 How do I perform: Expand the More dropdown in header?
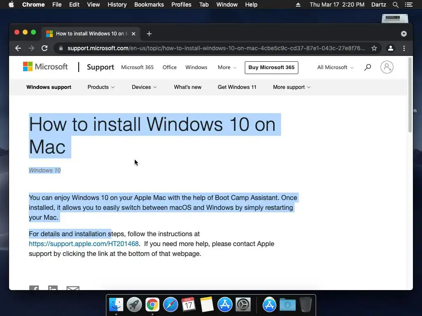tap(227, 67)
